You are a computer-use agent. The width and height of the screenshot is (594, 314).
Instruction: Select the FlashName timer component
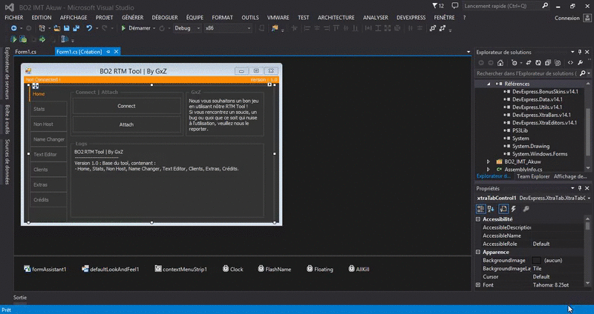tap(274, 269)
